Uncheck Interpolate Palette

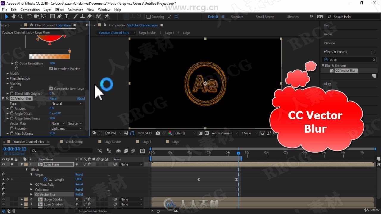click(51, 69)
